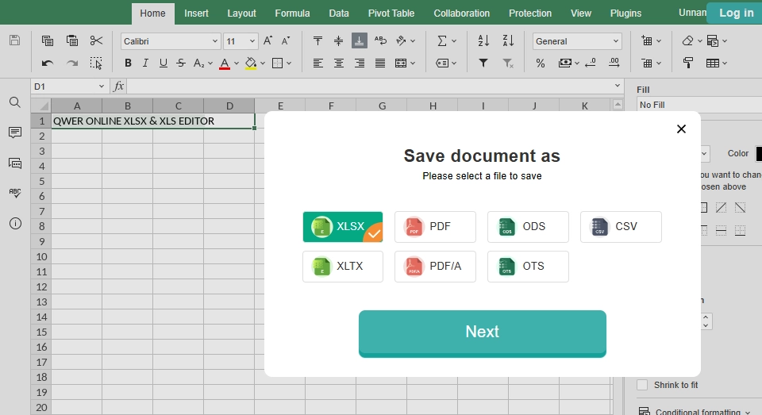
Task: Click the fill color bucket swatch
Action: tap(251, 63)
